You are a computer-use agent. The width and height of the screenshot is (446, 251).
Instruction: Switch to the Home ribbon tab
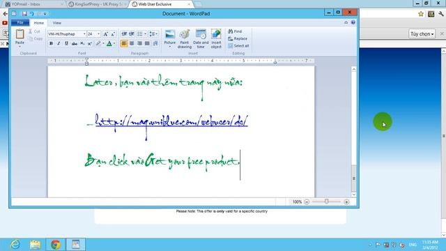click(x=39, y=23)
